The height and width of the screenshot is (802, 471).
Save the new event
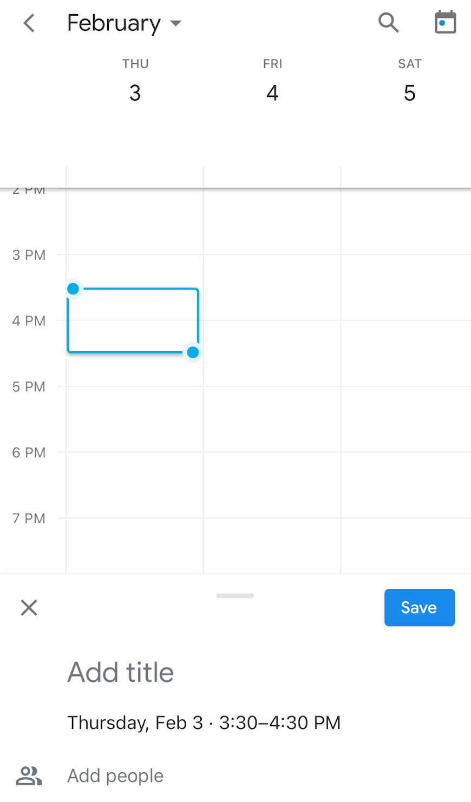pyautogui.click(x=419, y=607)
